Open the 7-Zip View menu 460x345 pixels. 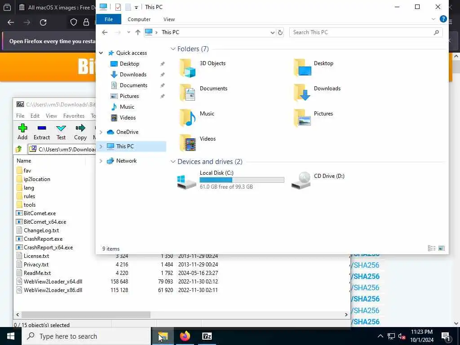pos(51,116)
